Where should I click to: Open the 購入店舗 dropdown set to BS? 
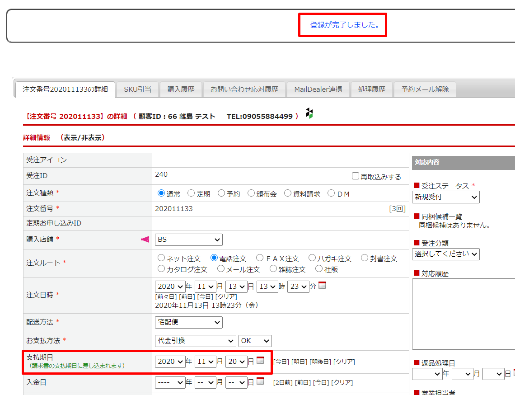[188, 240]
